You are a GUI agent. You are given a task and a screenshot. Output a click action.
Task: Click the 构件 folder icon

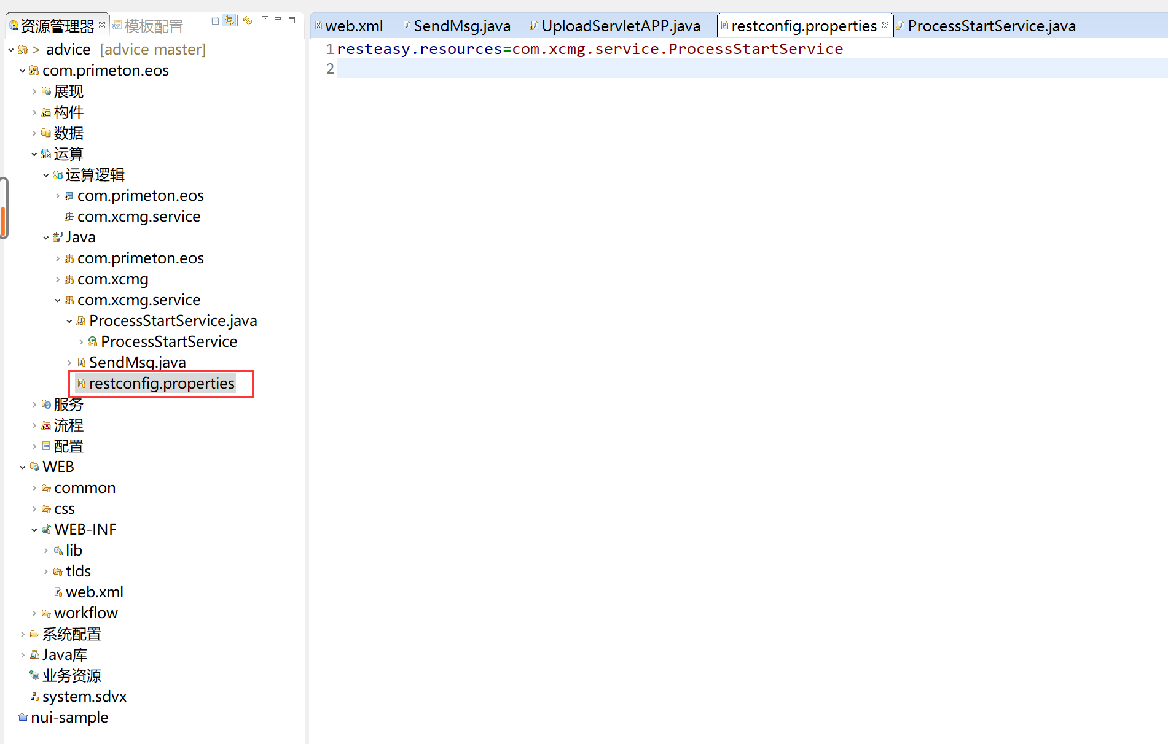pyautogui.click(x=46, y=112)
